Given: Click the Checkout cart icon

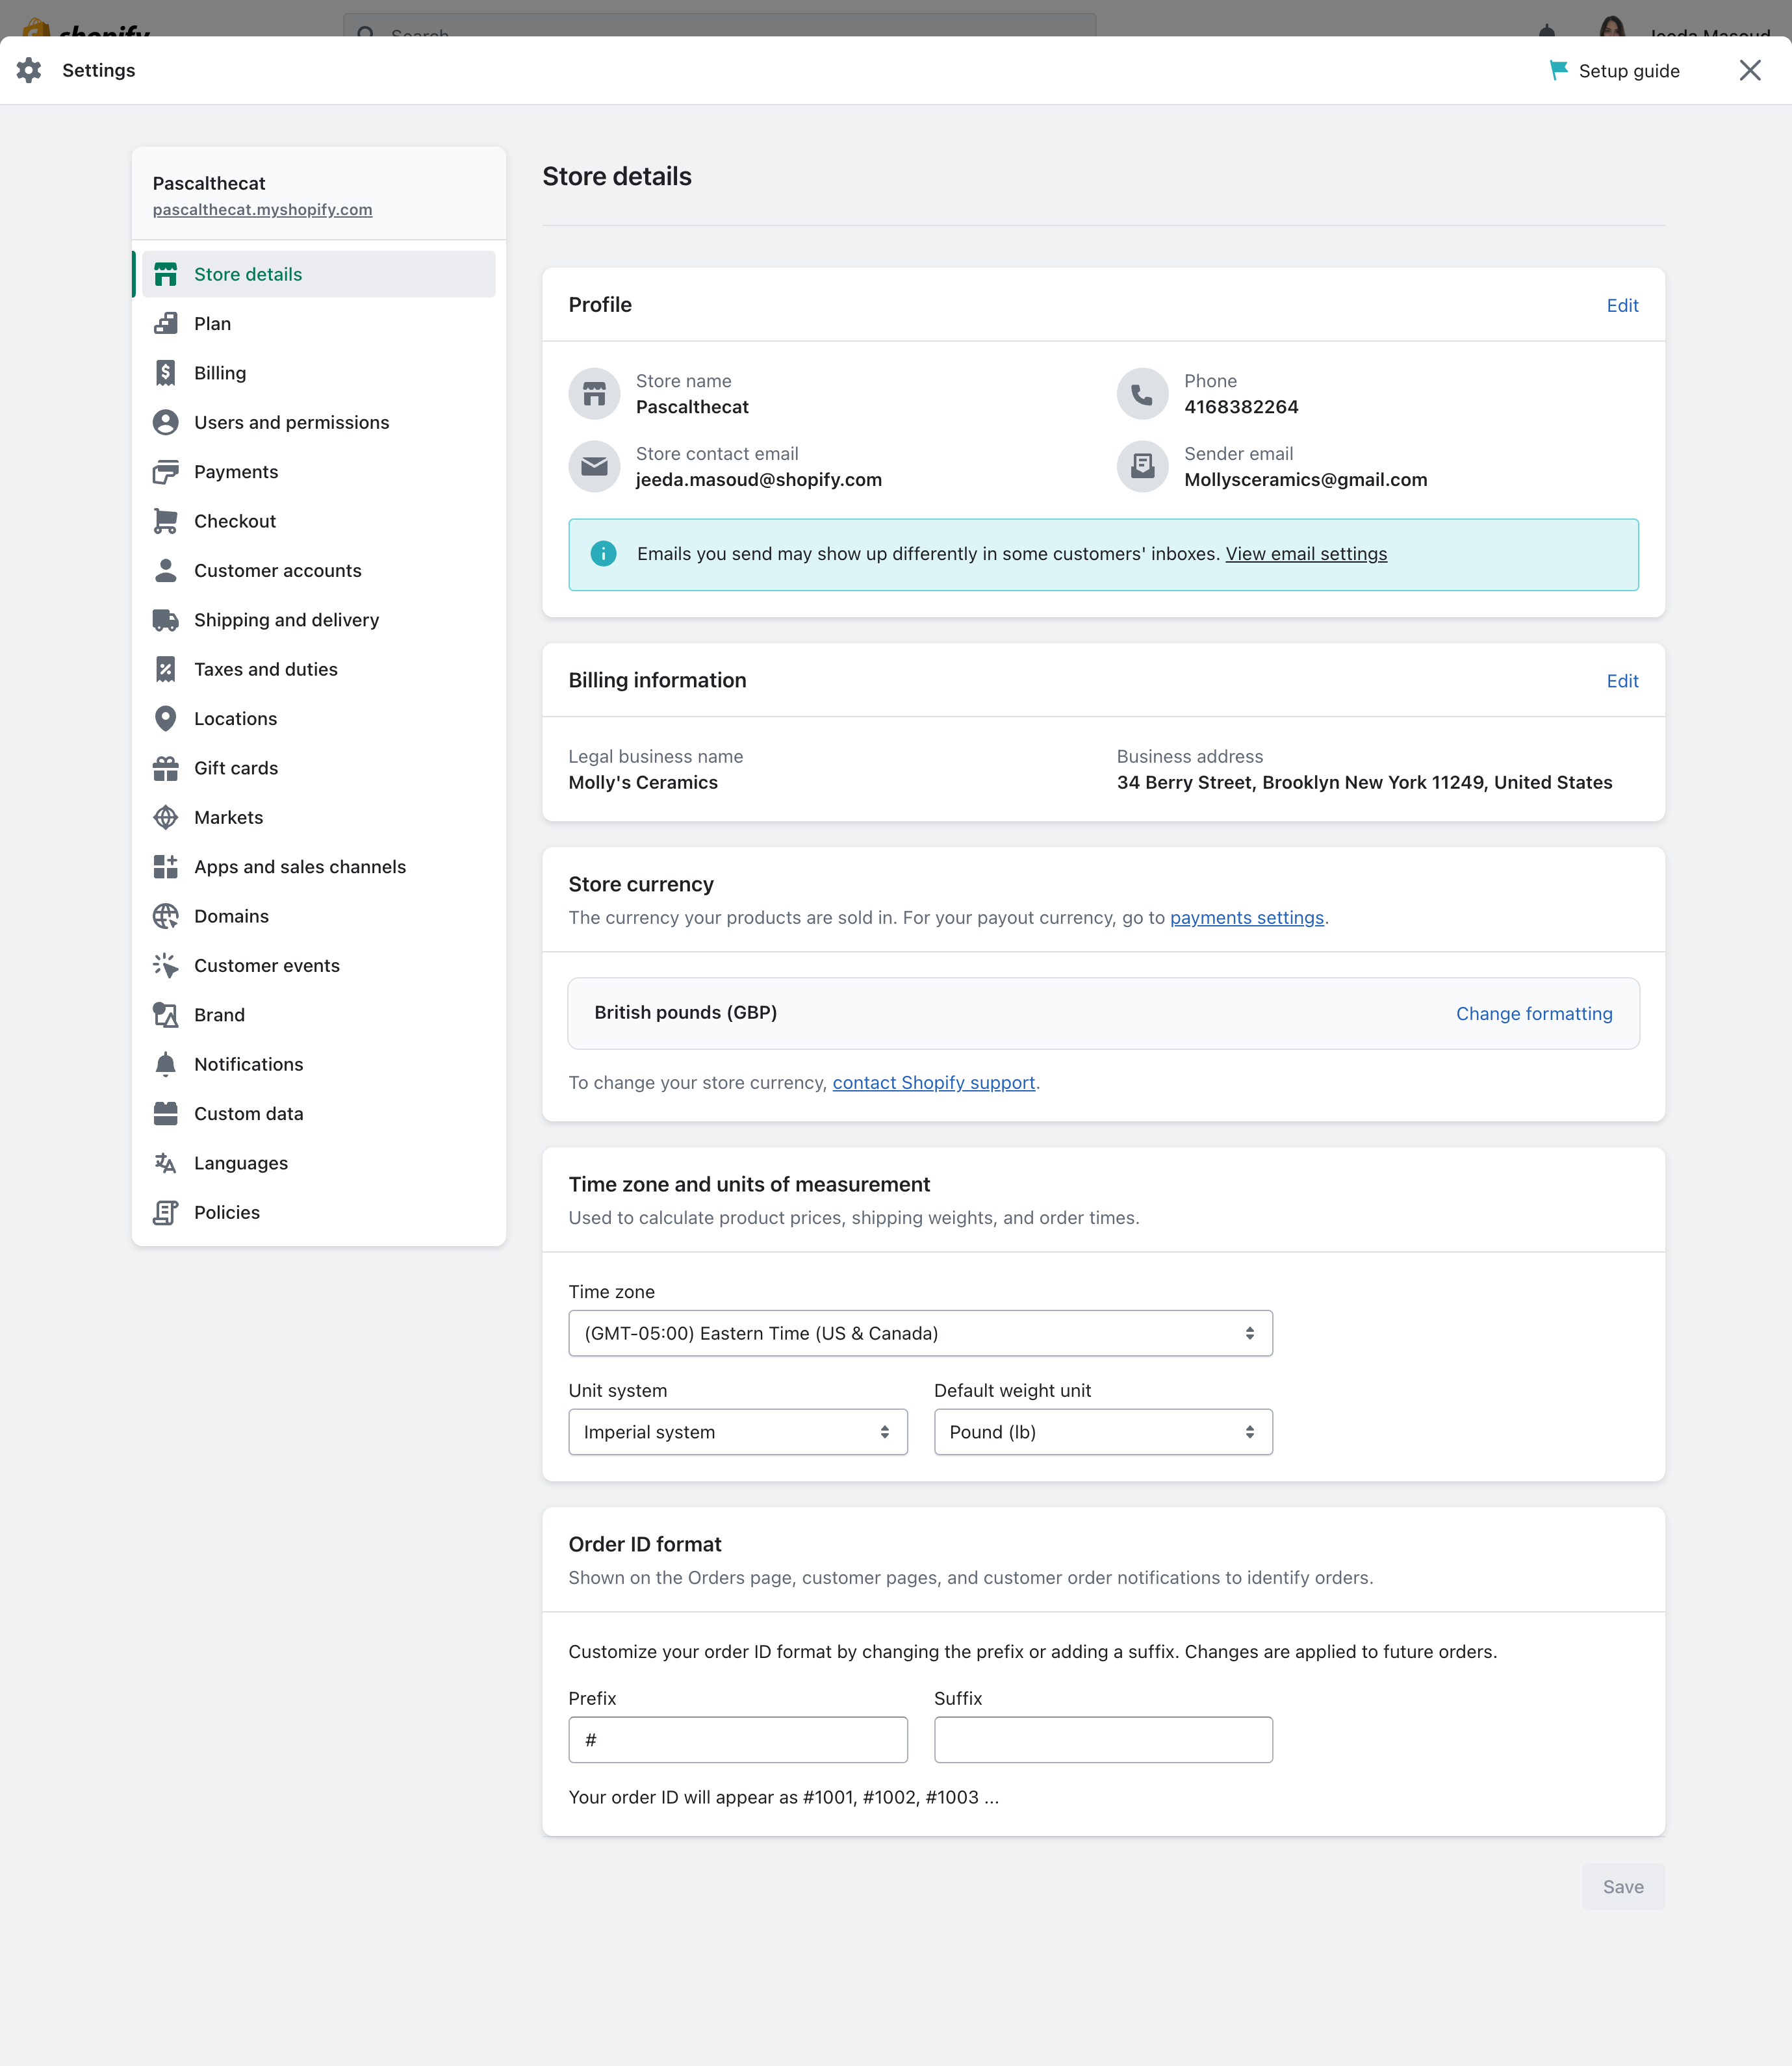Looking at the screenshot, I should (166, 521).
